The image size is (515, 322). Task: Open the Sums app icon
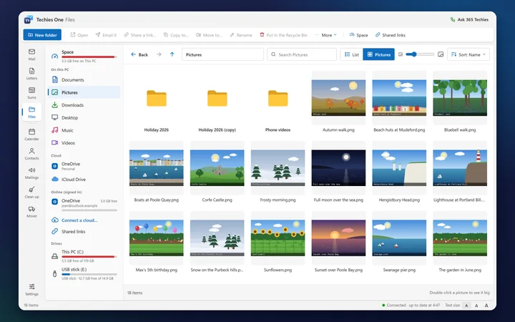[x=31, y=93]
